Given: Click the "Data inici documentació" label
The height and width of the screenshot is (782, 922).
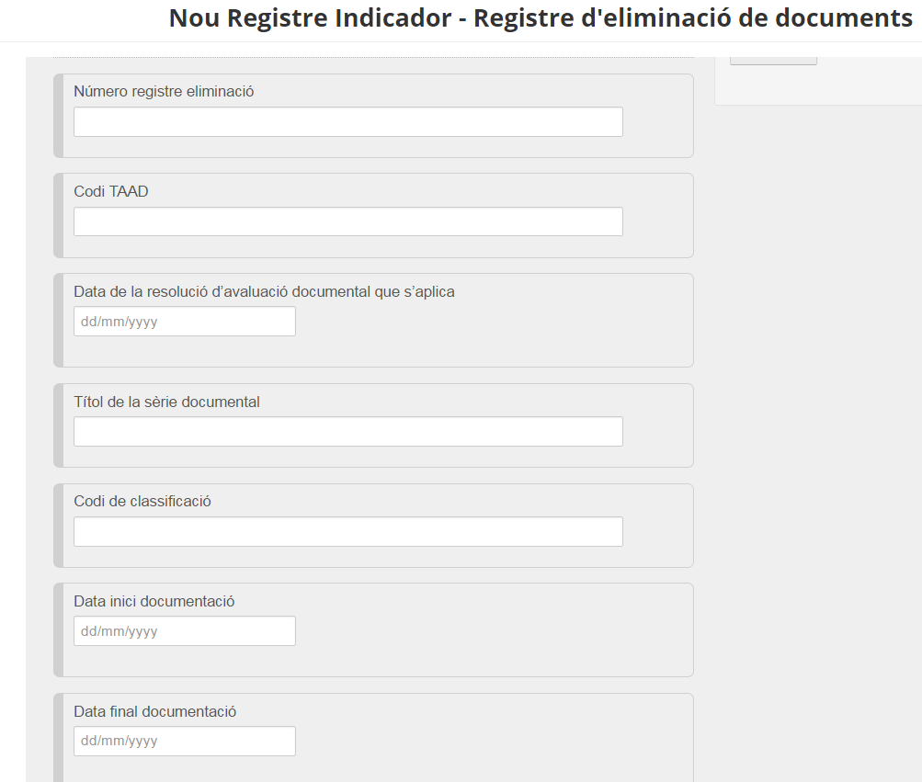Looking at the screenshot, I should [x=154, y=601].
